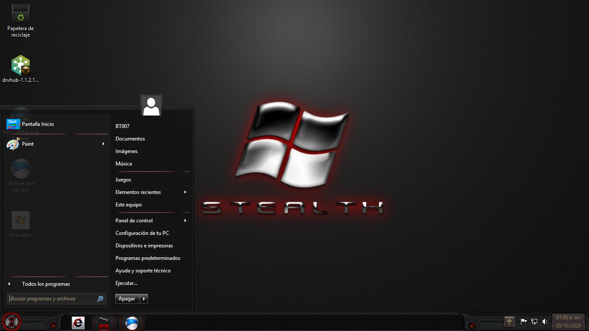Open Programas predeterminados
Screen dimensions: 589x331
point(148,258)
